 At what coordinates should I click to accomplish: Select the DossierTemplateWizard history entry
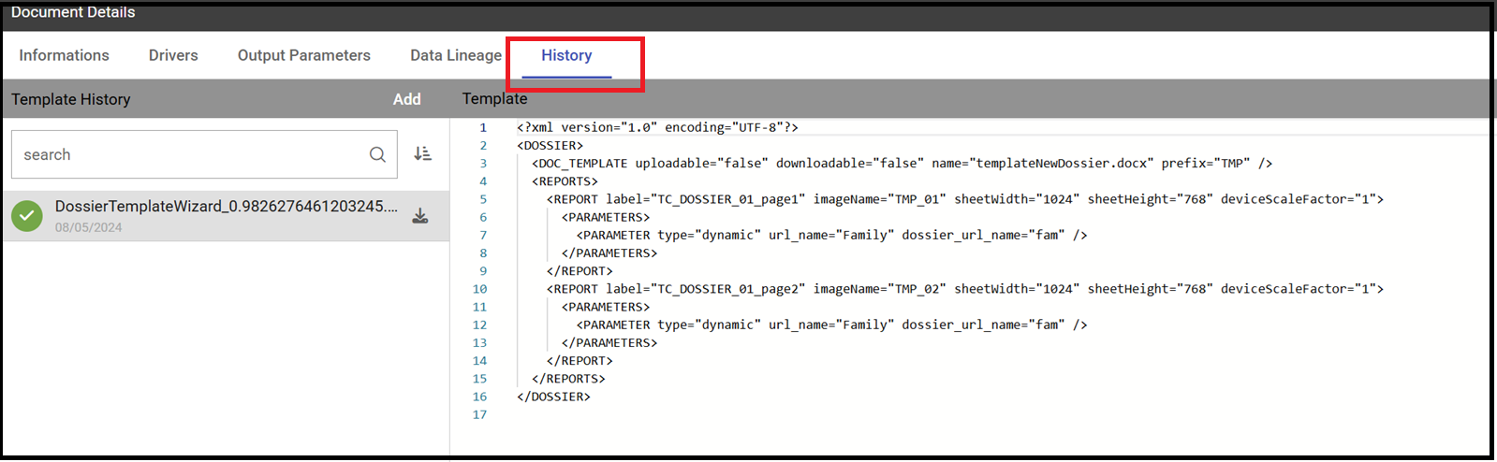(226, 216)
